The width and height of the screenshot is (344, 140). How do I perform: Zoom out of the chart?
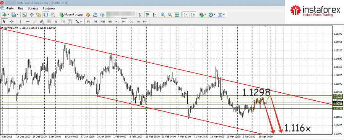click(x=170, y=14)
